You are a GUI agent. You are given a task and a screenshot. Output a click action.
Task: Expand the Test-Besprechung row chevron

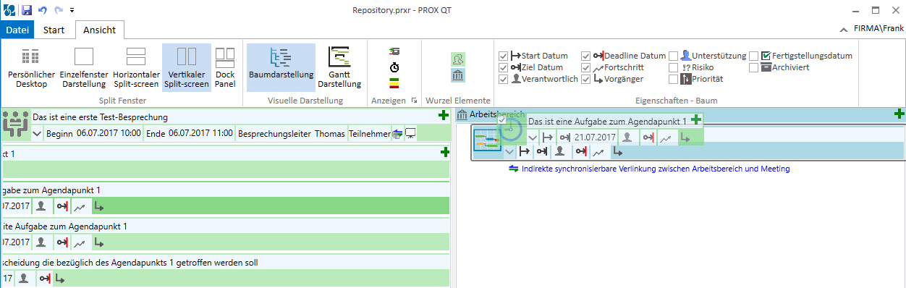click(x=37, y=133)
